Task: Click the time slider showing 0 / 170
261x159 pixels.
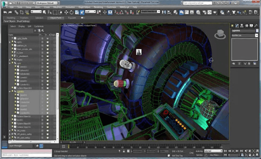Action: [73, 142]
